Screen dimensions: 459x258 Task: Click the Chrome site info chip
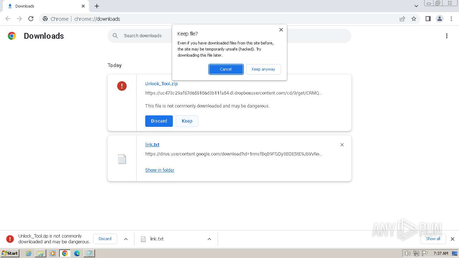(55, 19)
